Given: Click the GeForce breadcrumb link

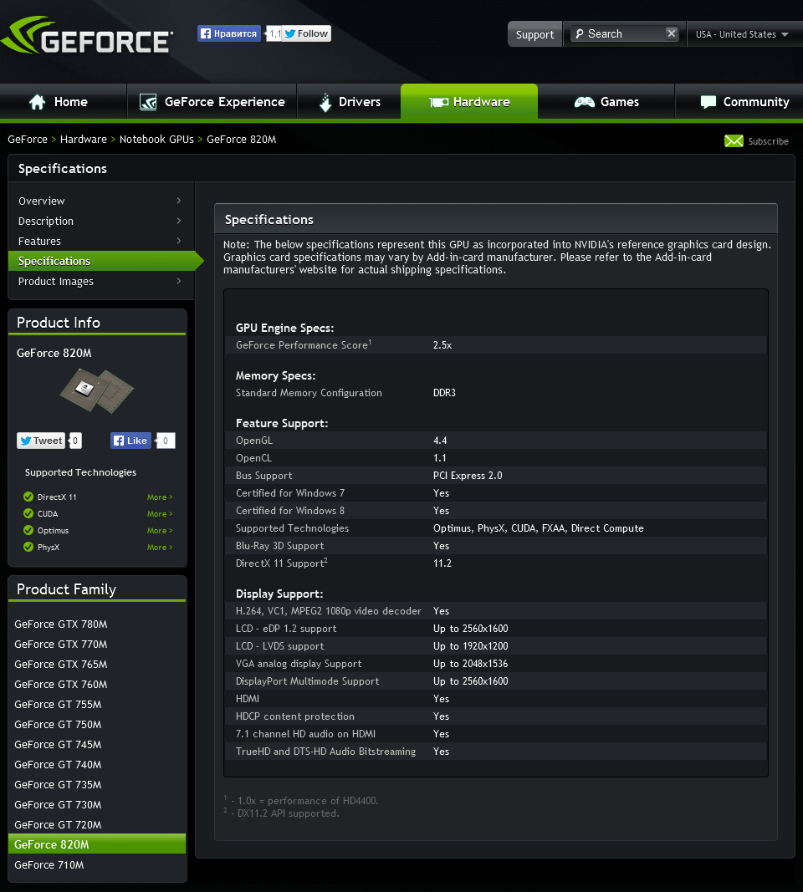Looking at the screenshot, I should point(28,140).
